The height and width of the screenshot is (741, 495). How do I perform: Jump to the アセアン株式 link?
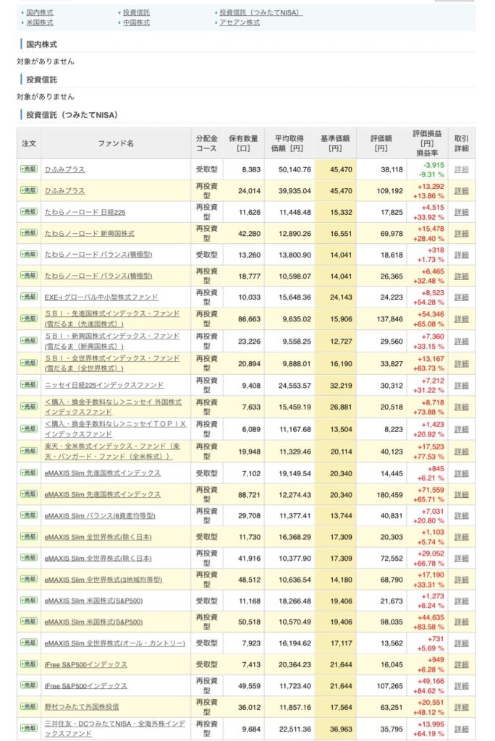pos(240,22)
